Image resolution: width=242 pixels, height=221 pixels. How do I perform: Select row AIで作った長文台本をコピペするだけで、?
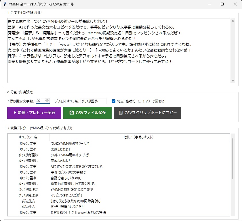pyautogui.click(x=119, y=167)
